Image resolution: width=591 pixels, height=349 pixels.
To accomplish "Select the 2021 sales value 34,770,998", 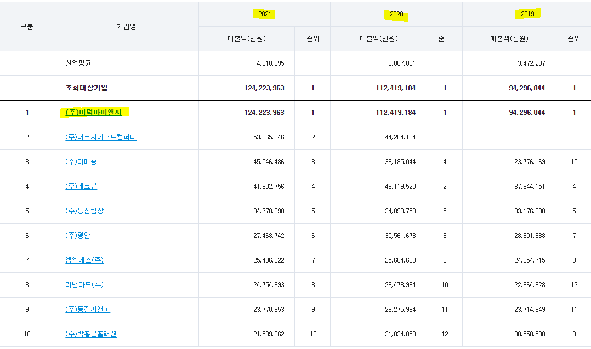I will [x=269, y=211].
